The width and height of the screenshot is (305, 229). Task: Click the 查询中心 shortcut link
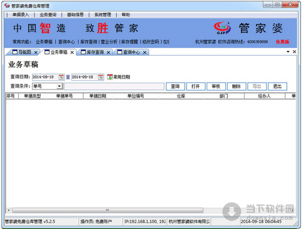point(67,42)
